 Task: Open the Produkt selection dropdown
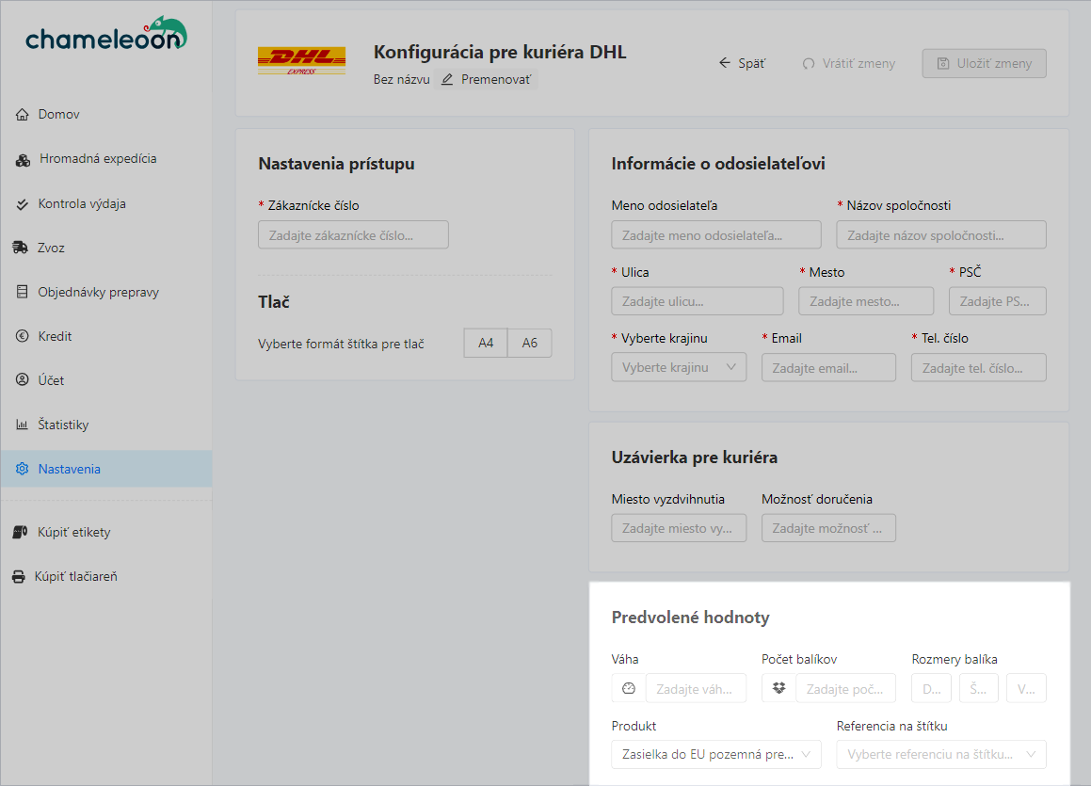tap(715, 754)
